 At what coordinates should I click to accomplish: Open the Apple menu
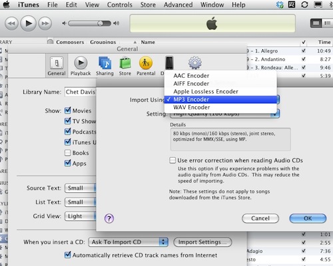[7, 5]
